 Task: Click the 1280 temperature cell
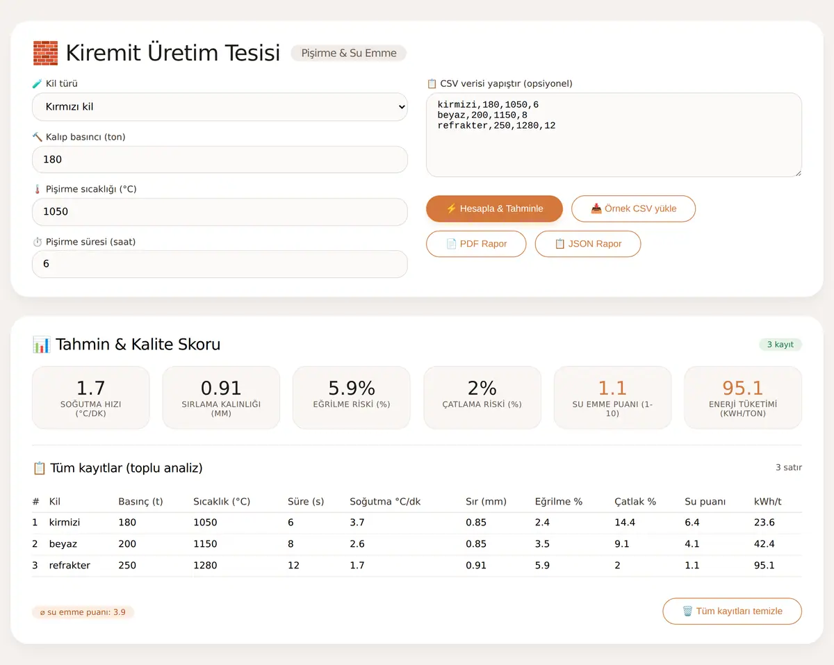[x=205, y=566]
